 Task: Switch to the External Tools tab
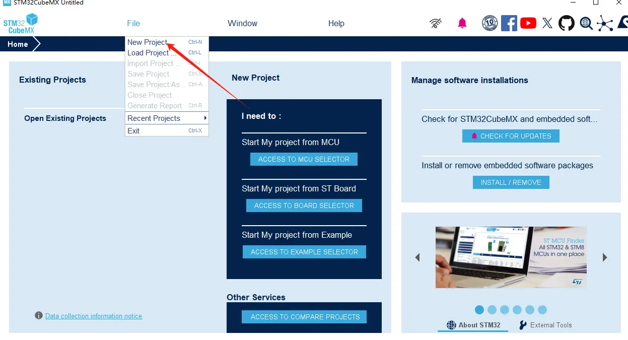(x=545, y=325)
